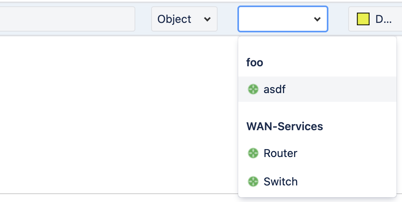This screenshot has width=402, height=202.
Task: Click the green icon beside asdf
Action: pos(253,89)
